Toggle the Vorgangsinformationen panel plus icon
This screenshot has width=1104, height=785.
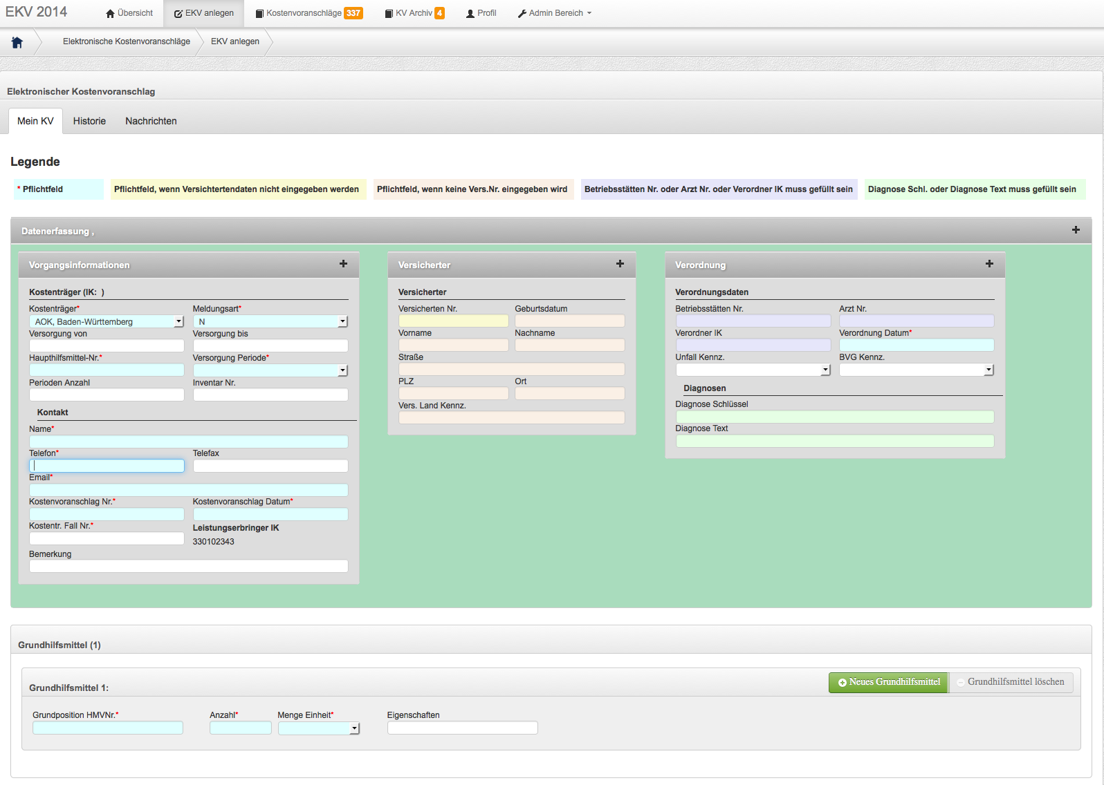[x=343, y=263]
